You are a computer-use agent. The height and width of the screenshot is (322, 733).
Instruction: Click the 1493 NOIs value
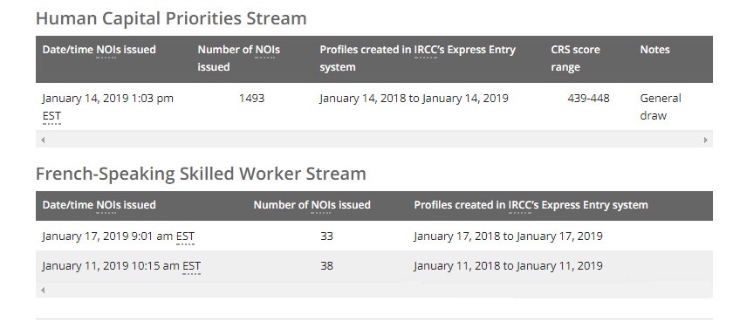click(x=251, y=99)
